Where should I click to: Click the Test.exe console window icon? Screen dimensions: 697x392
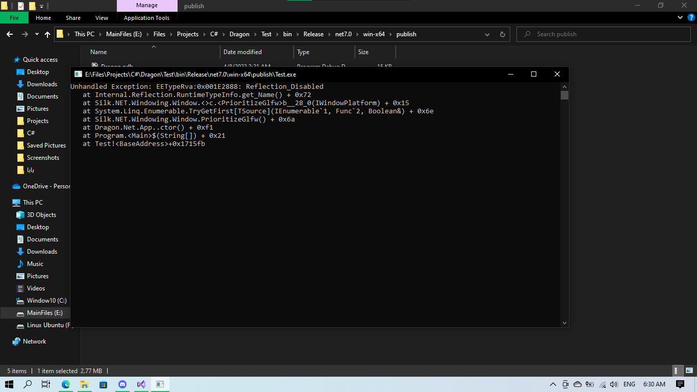coord(79,74)
